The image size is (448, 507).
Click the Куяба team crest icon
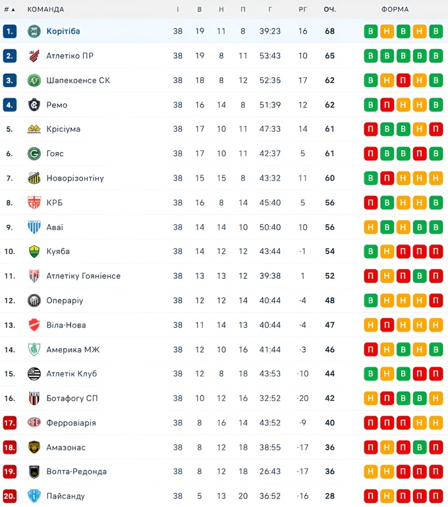click(x=34, y=252)
